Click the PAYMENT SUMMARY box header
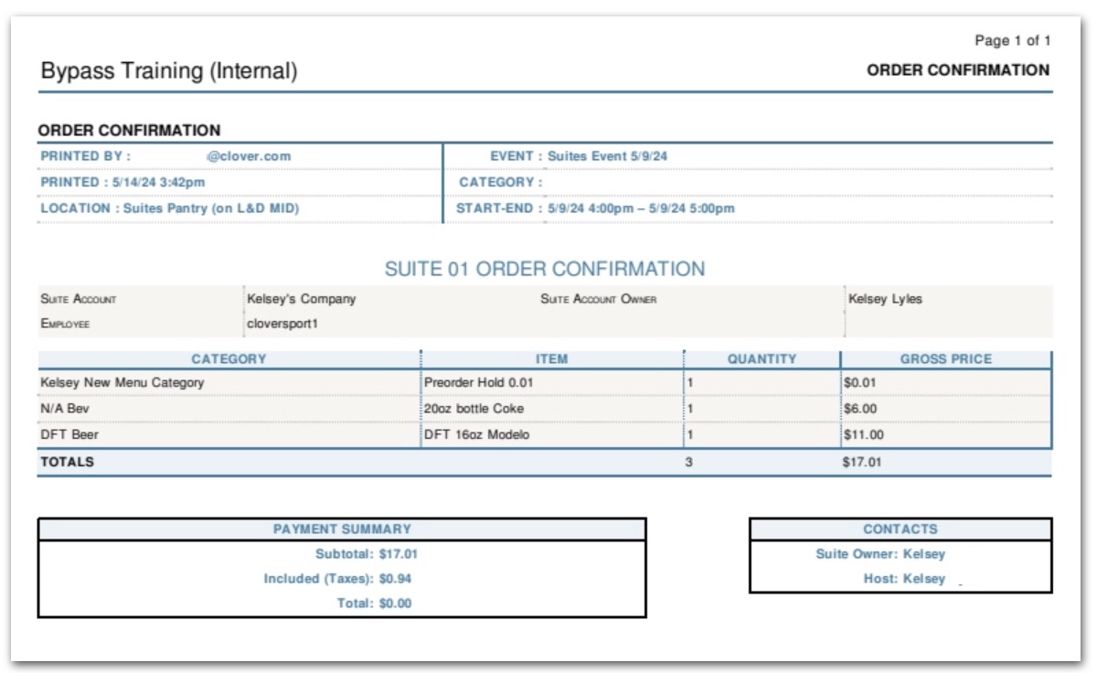The height and width of the screenshot is (673, 1097). (342, 529)
